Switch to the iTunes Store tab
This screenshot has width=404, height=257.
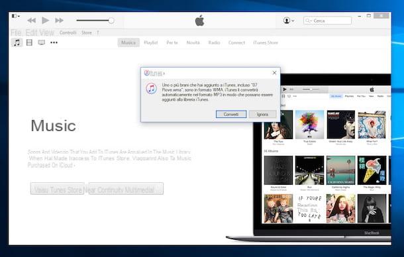[266, 42]
